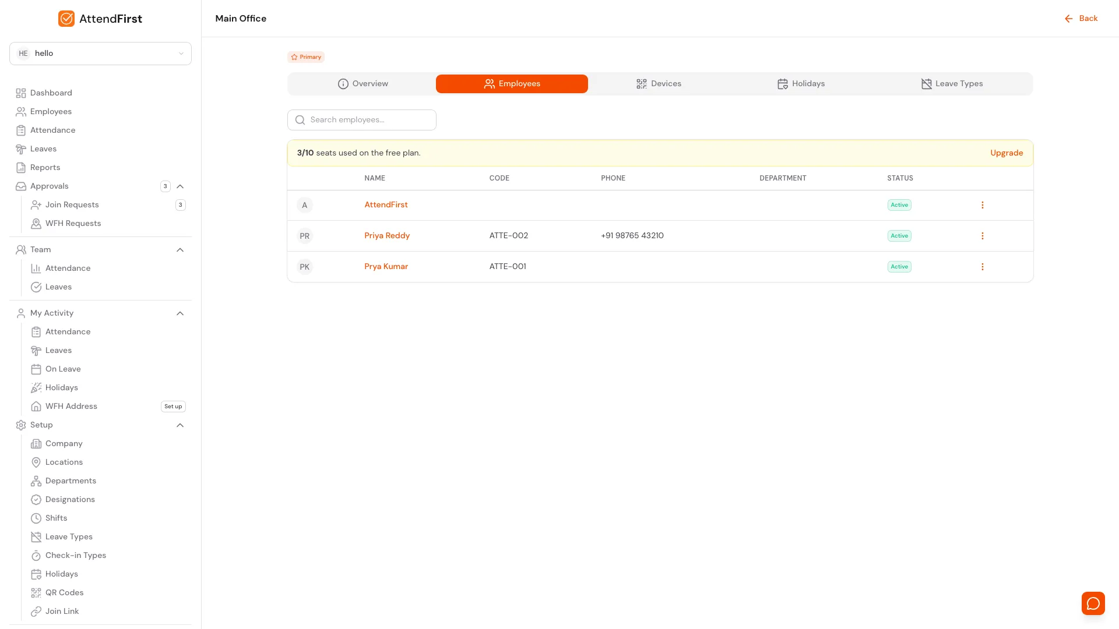Open Prya Kumar employee profile
The height and width of the screenshot is (629, 1119).
[x=386, y=267]
